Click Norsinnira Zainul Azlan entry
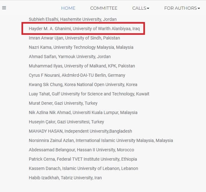 pos(101,140)
